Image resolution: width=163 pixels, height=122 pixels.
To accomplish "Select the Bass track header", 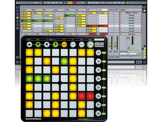I will pos(37,10).
